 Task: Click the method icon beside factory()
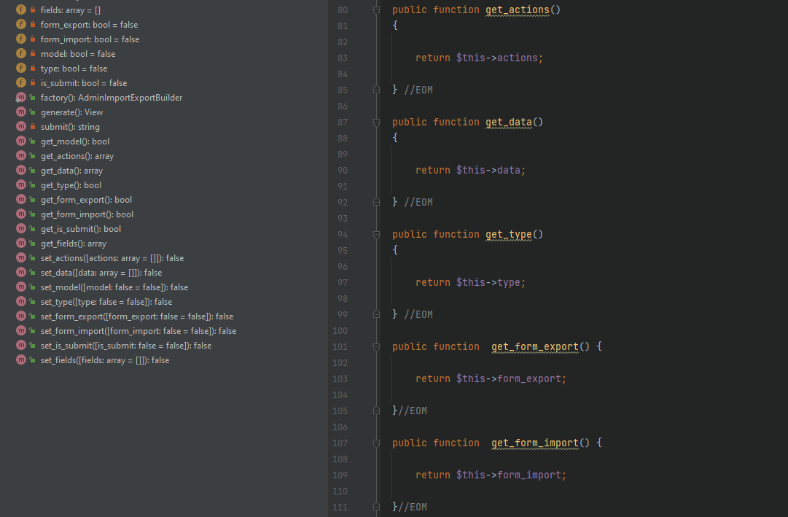21,98
